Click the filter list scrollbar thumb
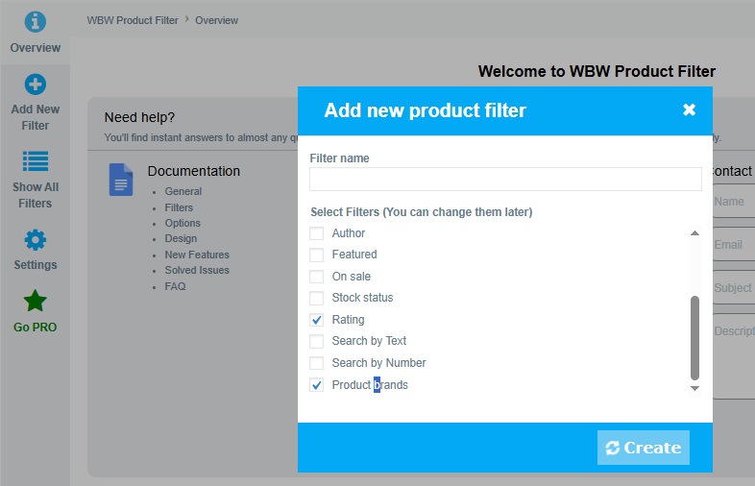The width and height of the screenshot is (755, 486). pos(694,338)
